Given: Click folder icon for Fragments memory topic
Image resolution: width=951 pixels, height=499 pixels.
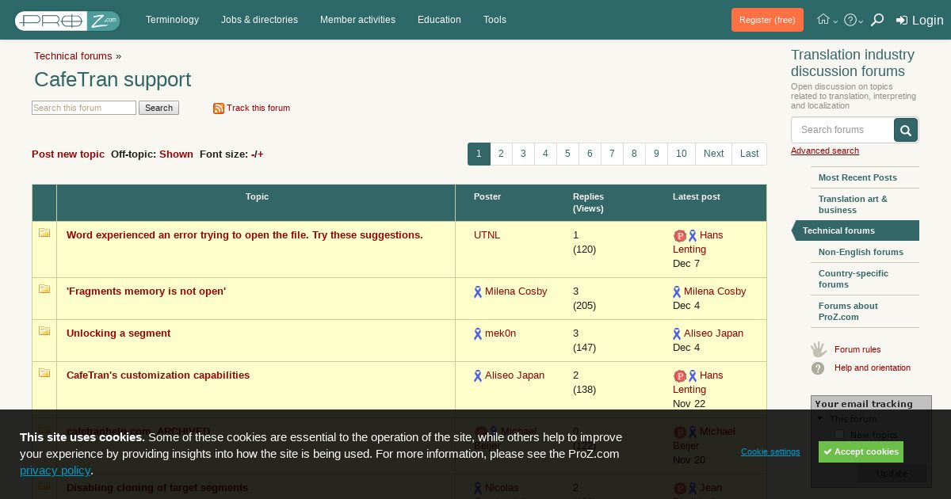Looking at the screenshot, I should tap(44, 289).
